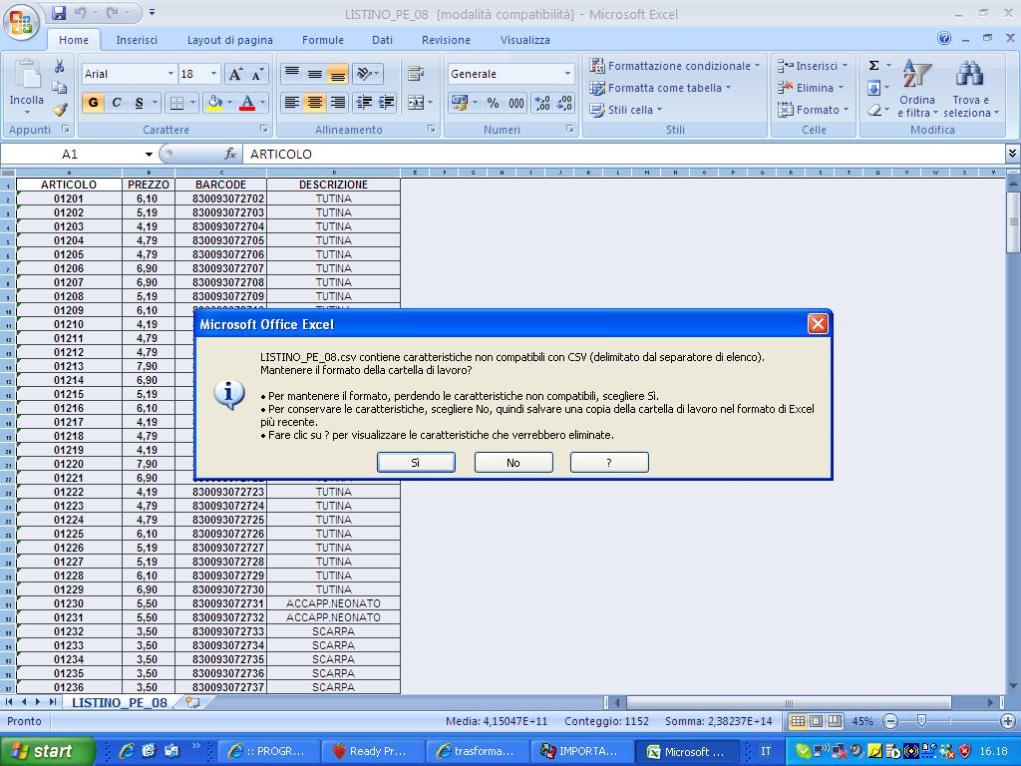The image size is (1021, 766).
Task: Open Ready Pr... taskbar item
Action: 372,751
